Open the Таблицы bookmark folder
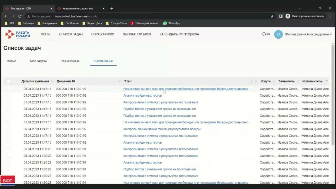 26,23
